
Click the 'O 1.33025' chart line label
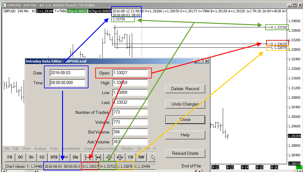278,44
